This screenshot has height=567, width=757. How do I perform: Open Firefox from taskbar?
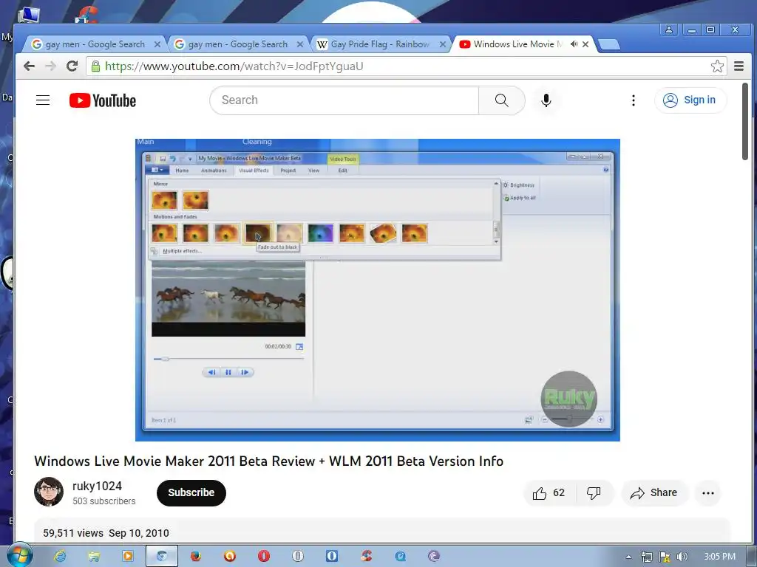(195, 557)
